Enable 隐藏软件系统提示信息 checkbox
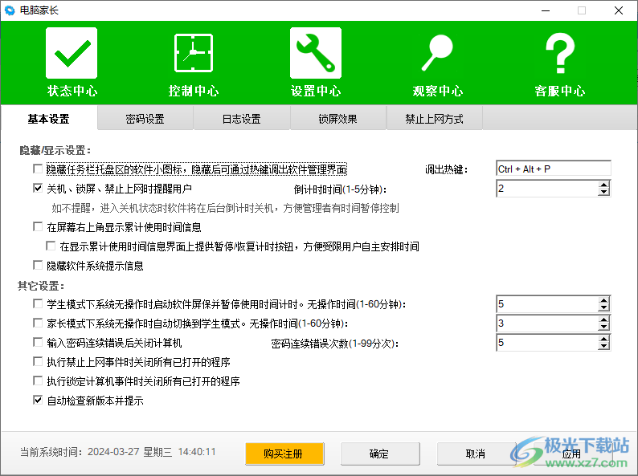 [x=38, y=265]
